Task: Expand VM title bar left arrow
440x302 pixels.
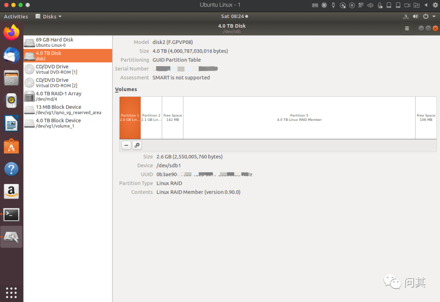Action: 426,5
